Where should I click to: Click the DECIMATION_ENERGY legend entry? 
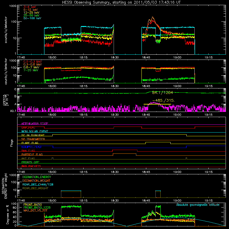pos(37,177)
